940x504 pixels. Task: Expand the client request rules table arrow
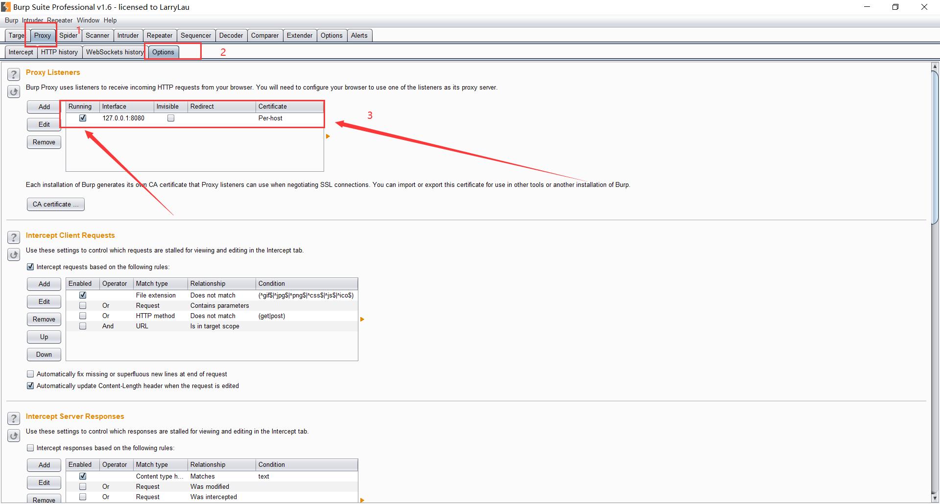(362, 319)
